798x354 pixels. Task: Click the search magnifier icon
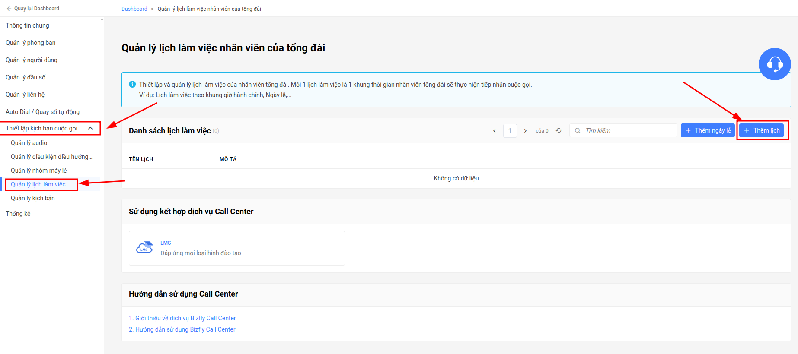click(x=578, y=130)
